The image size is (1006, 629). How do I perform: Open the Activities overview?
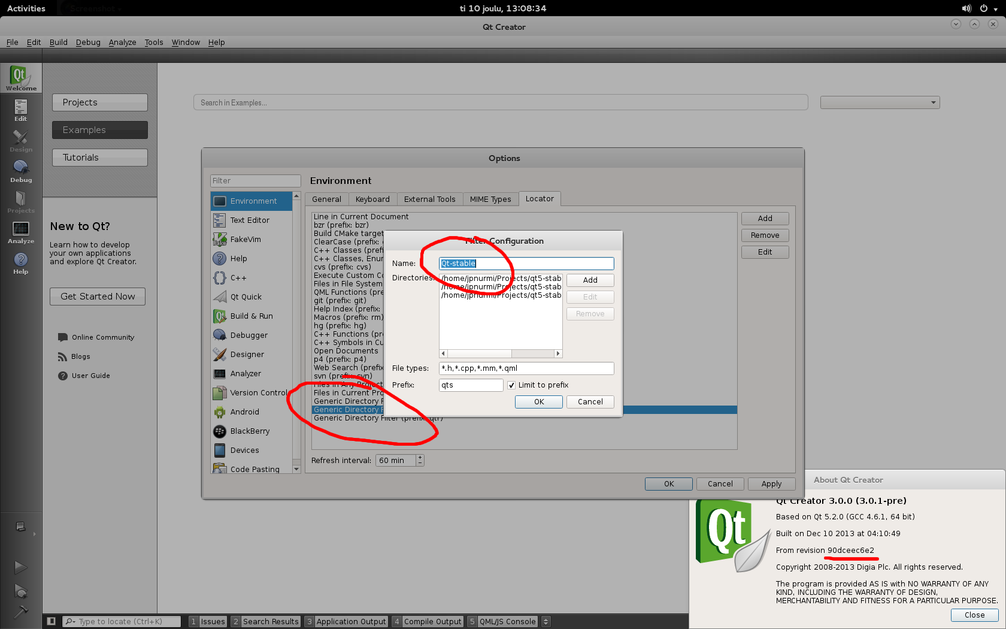(x=26, y=8)
